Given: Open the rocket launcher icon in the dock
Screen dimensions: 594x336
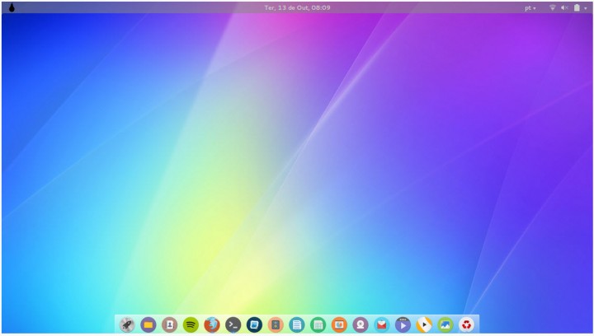Looking at the screenshot, I should (x=127, y=324).
